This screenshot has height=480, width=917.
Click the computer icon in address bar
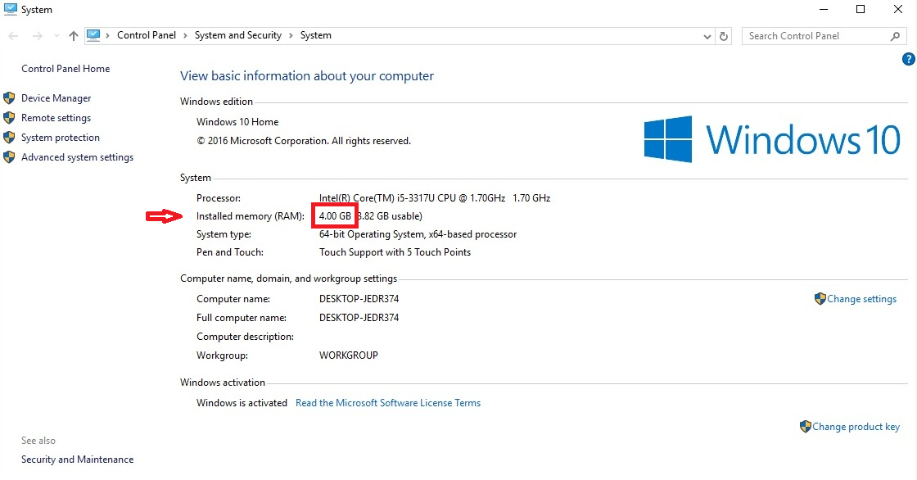[x=93, y=36]
